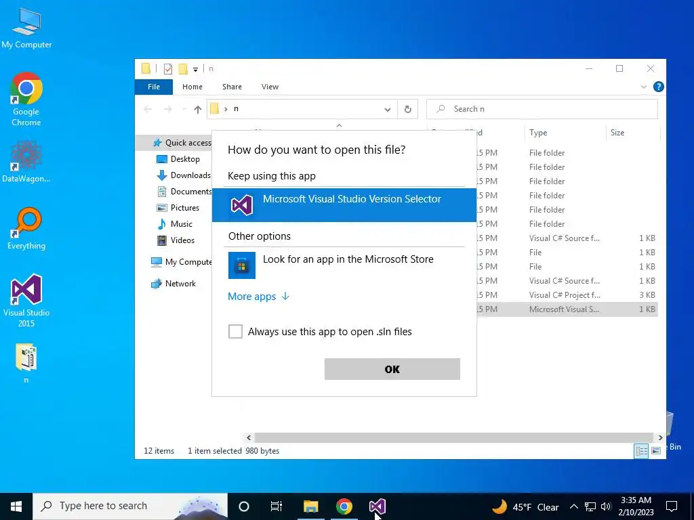Open the View ribbon tab
This screenshot has width=694, height=520.
tap(270, 87)
